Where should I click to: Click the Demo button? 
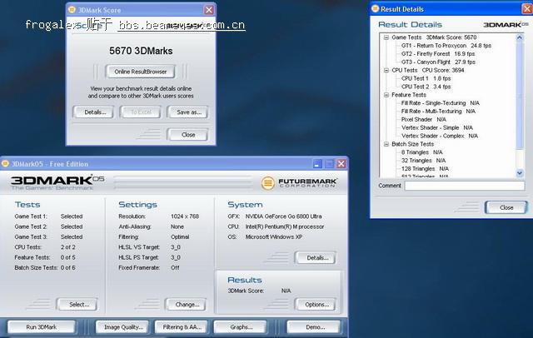pyautogui.click(x=314, y=327)
